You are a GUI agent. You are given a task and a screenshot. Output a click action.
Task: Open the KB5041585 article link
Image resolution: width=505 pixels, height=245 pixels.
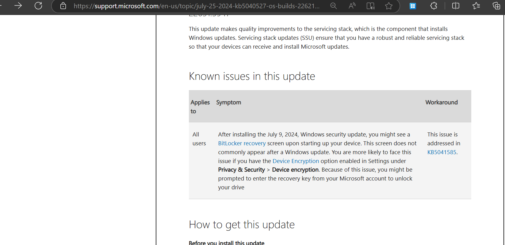[442, 152]
